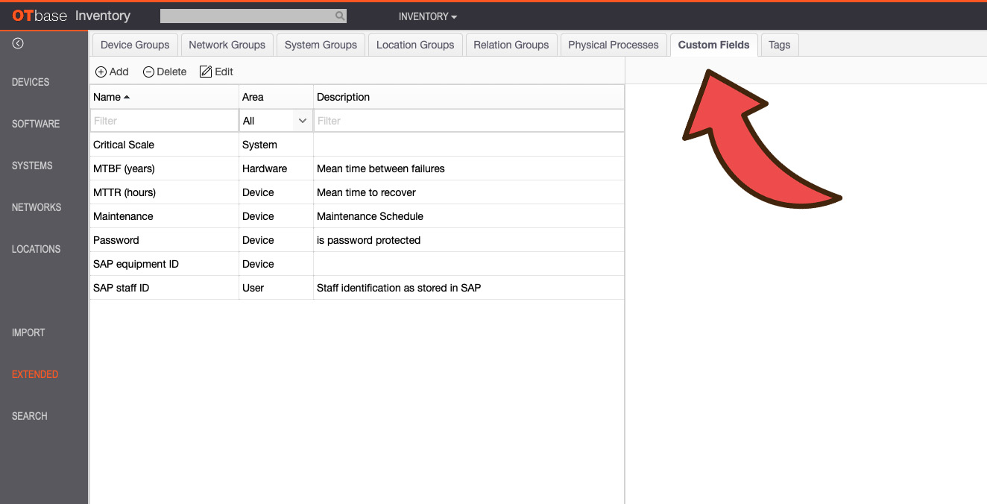Click the Area column header
Screen dimensions: 987x504
pyautogui.click(x=276, y=97)
